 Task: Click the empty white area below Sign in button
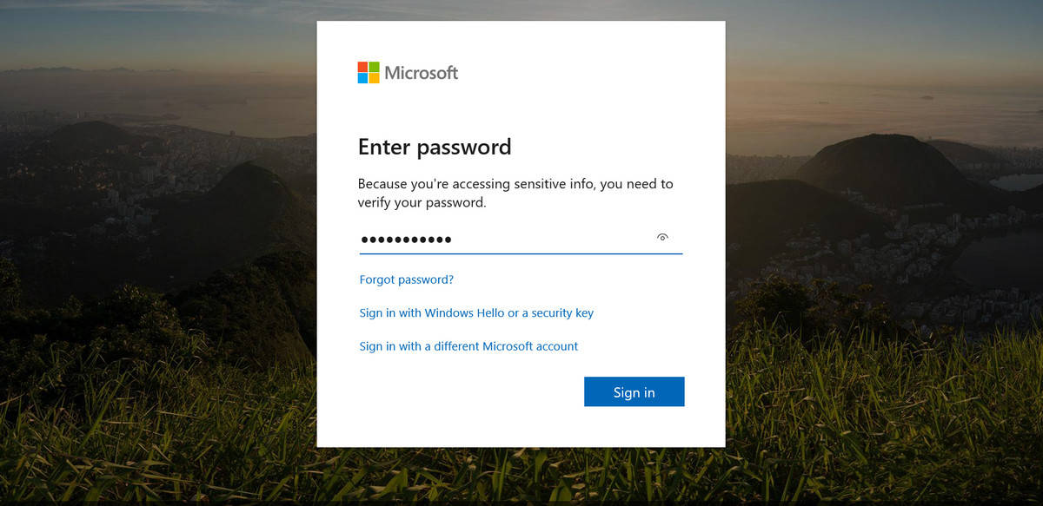pyautogui.click(x=521, y=428)
